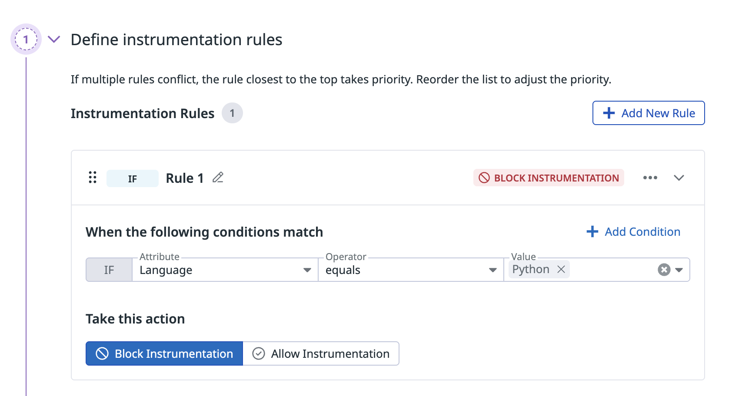
Task: Click the BLOCK INSTRUMENTATION status badge
Action: point(549,178)
